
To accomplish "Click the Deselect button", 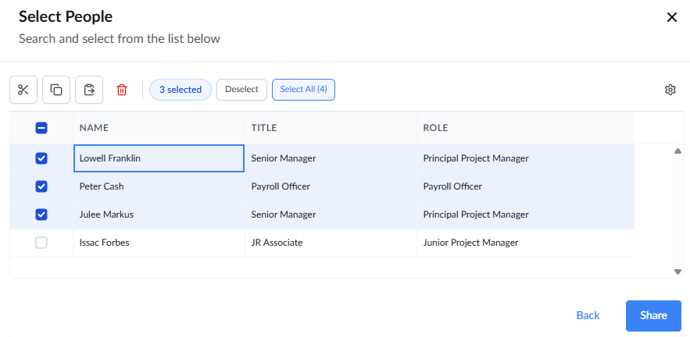I will click(241, 90).
